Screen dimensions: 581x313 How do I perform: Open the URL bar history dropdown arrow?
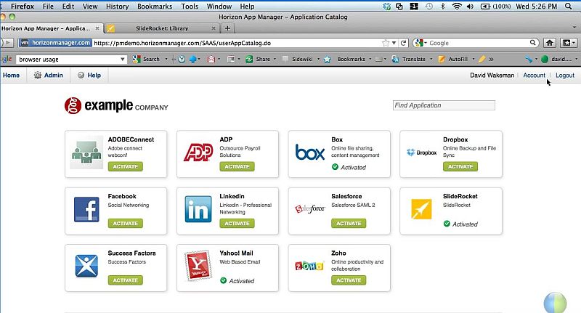tap(394, 43)
